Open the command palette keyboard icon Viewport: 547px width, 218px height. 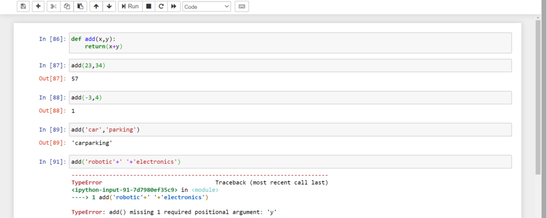coord(242,6)
